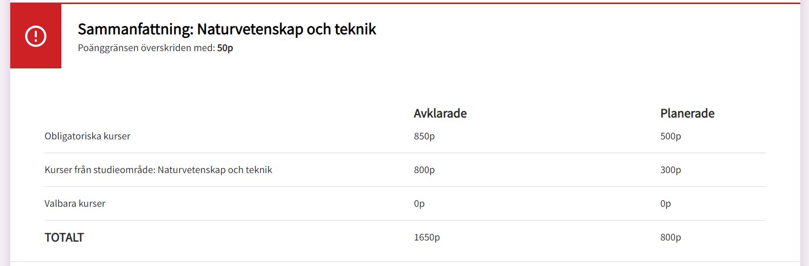Select the Planerade column header
Image resolution: width=809 pixels, height=266 pixels.
coord(687,113)
